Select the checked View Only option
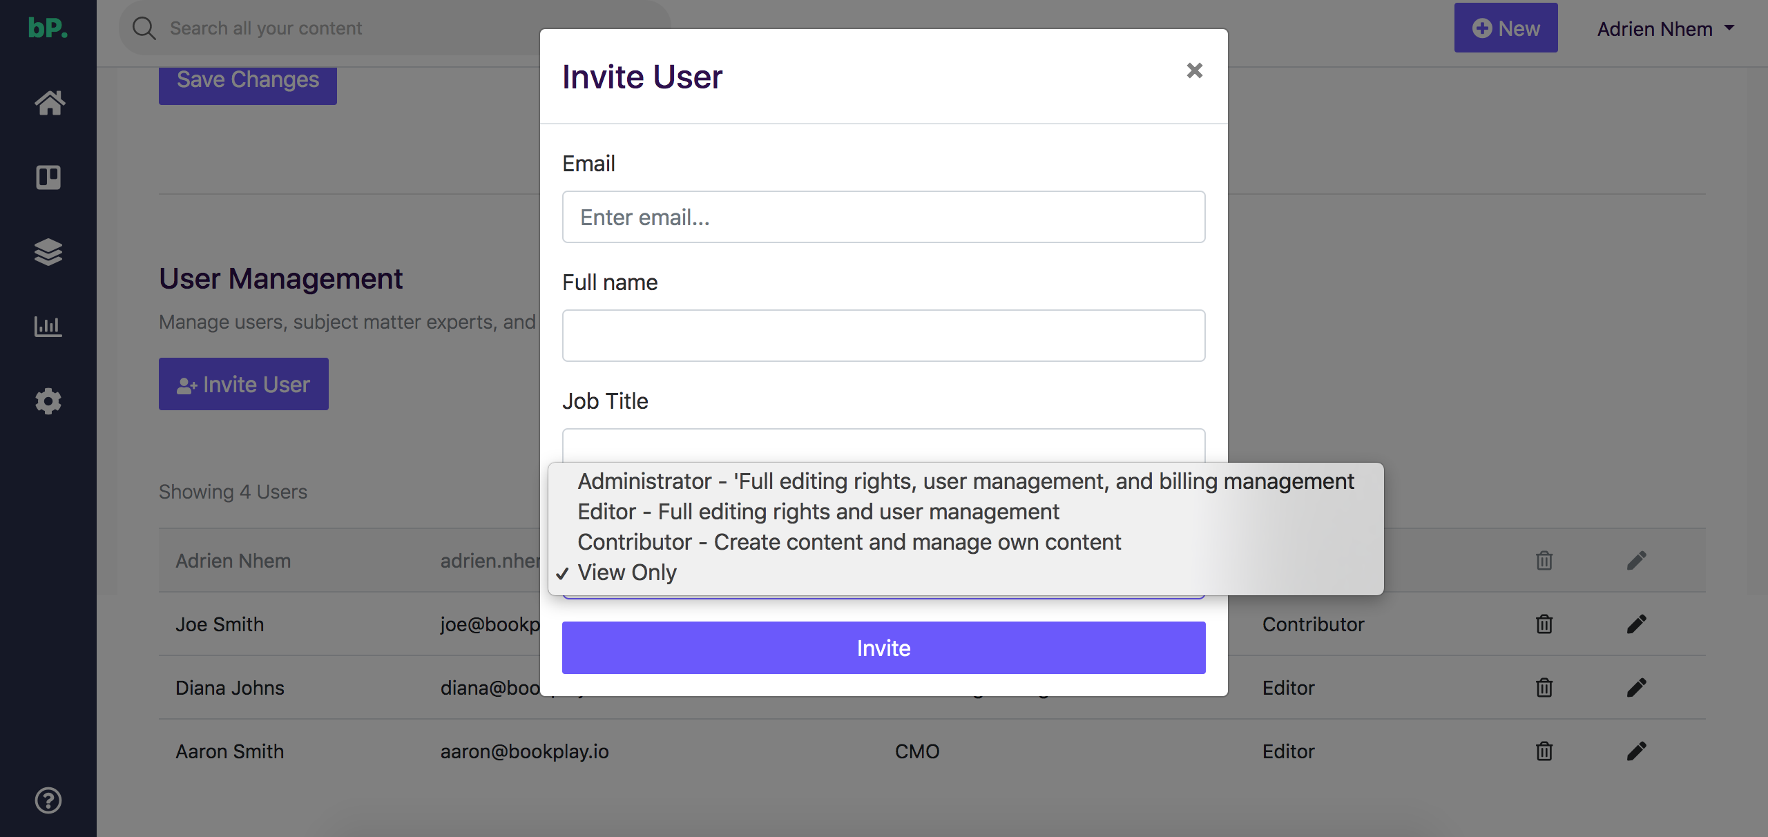 click(x=627, y=573)
